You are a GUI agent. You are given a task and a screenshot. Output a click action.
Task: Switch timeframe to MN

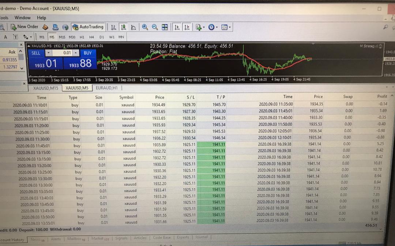pos(121,37)
